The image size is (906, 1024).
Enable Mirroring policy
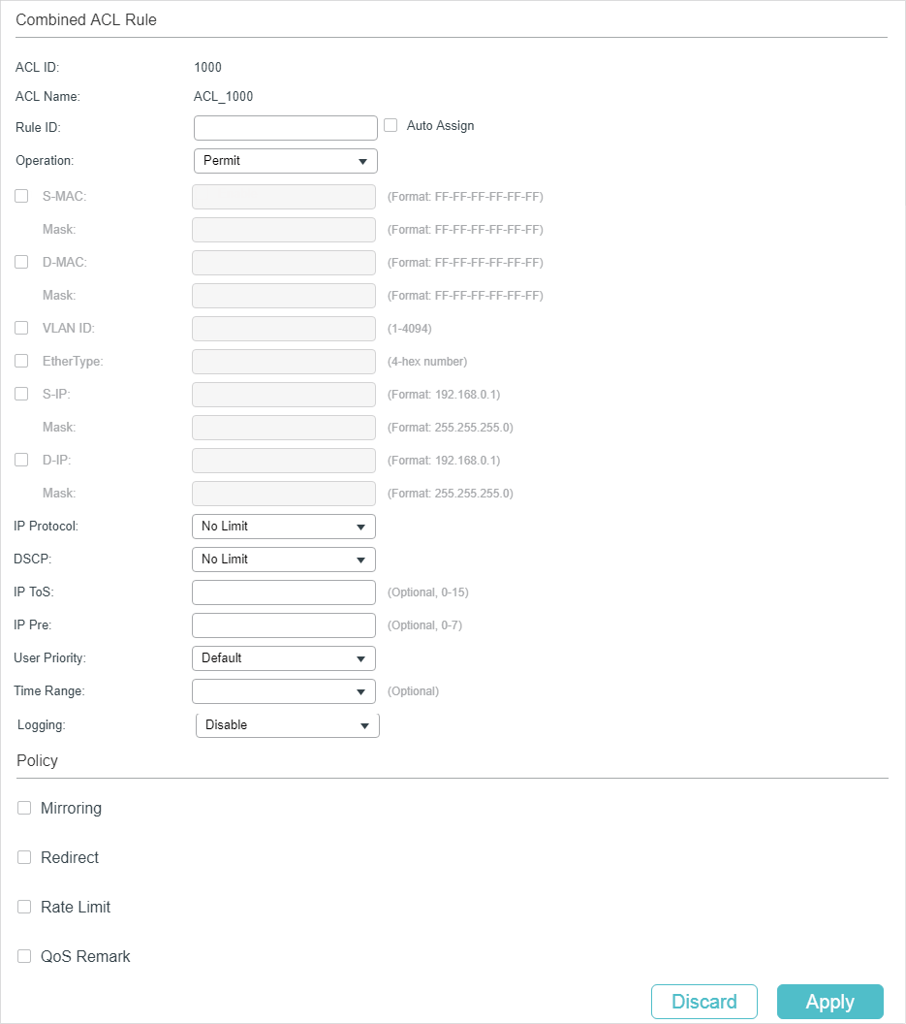point(24,808)
